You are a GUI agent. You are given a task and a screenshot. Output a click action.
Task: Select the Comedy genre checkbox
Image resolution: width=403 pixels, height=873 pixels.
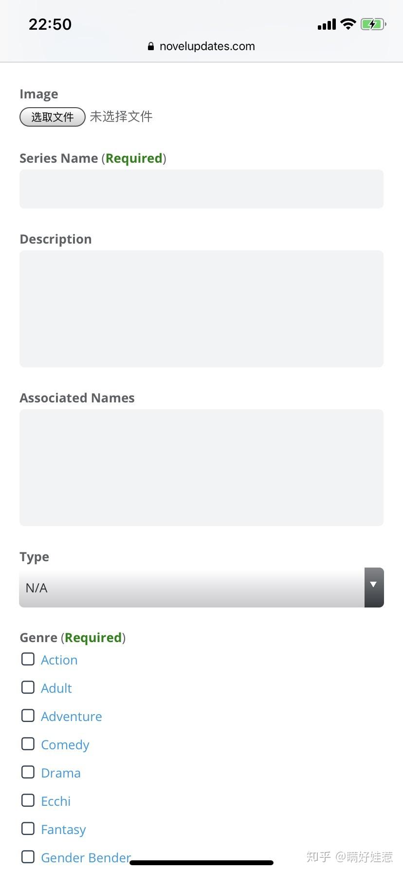pyautogui.click(x=28, y=744)
